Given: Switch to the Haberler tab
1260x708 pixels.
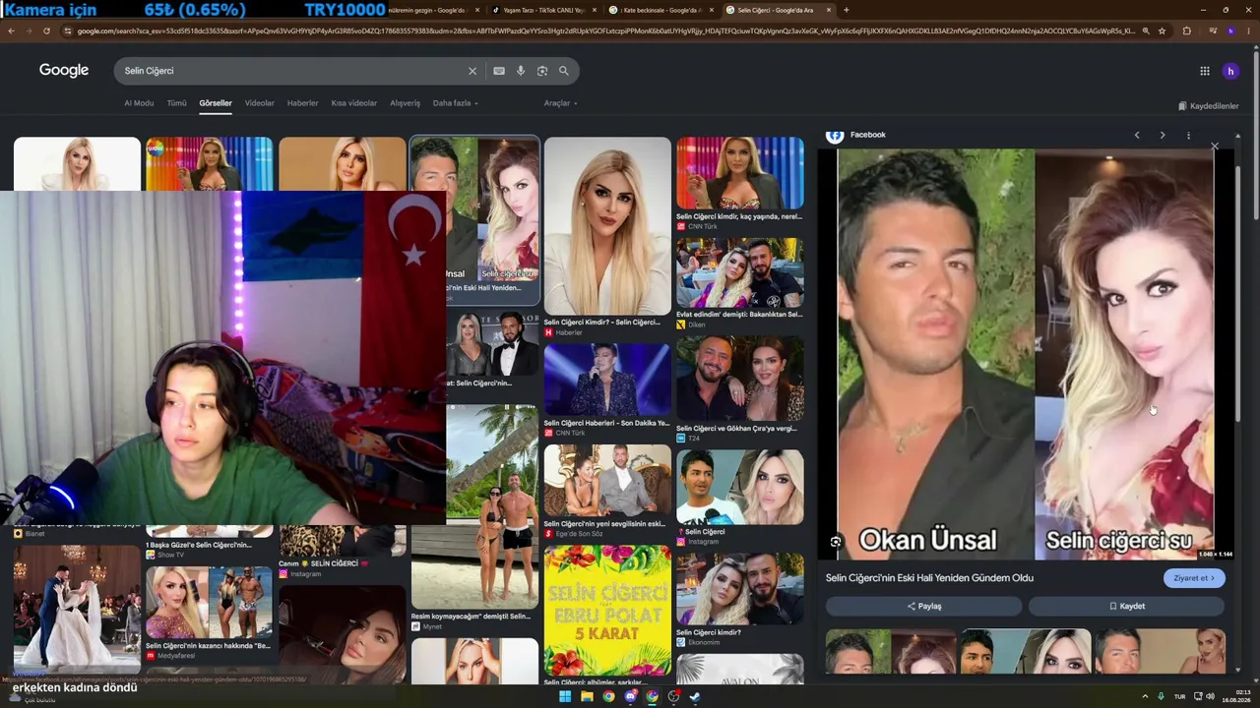Looking at the screenshot, I should pyautogui.click(x=302, y=103).
